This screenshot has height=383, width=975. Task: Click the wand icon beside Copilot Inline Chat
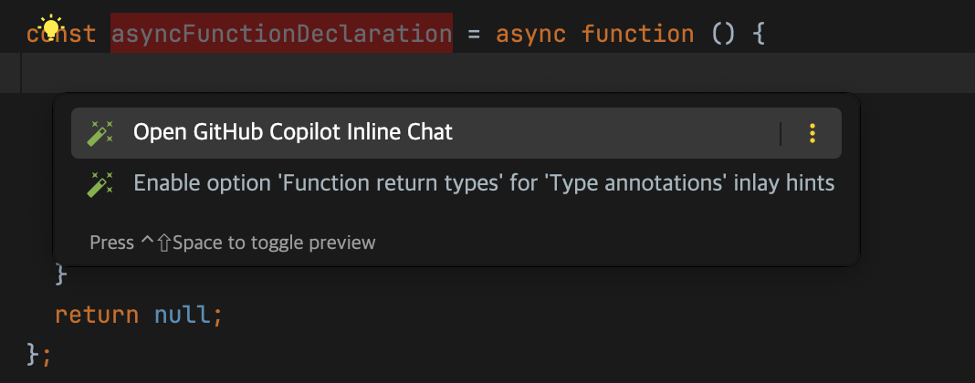pyautogui.click(x=100, y=133)
